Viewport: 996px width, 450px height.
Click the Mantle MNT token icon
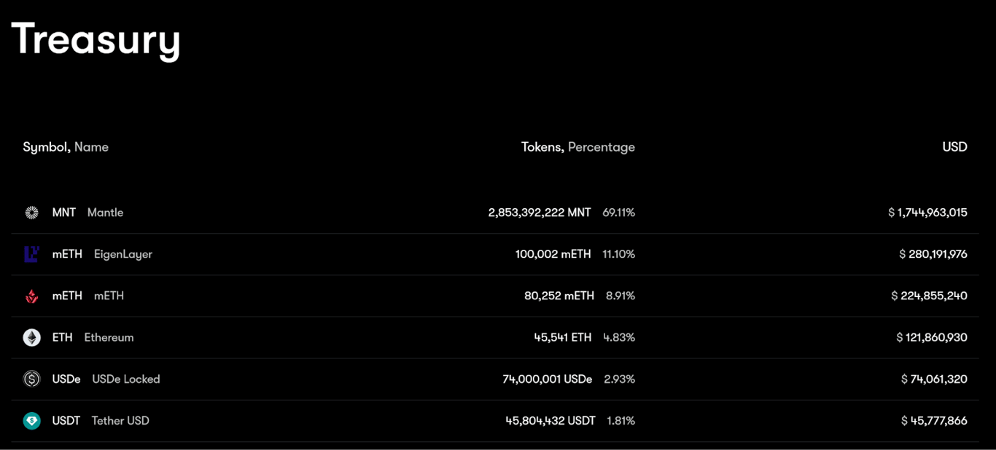pos(31,213)
